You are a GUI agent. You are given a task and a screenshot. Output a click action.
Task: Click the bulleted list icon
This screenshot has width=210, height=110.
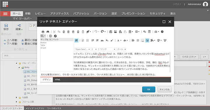pos(87,40)
